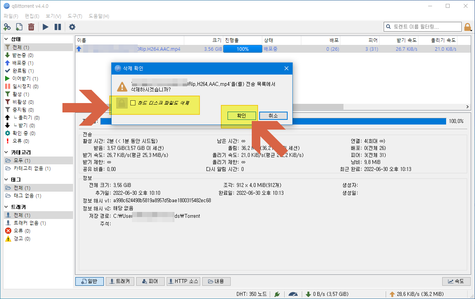
Task: Click the connection plug status icon
Action: 277,294
